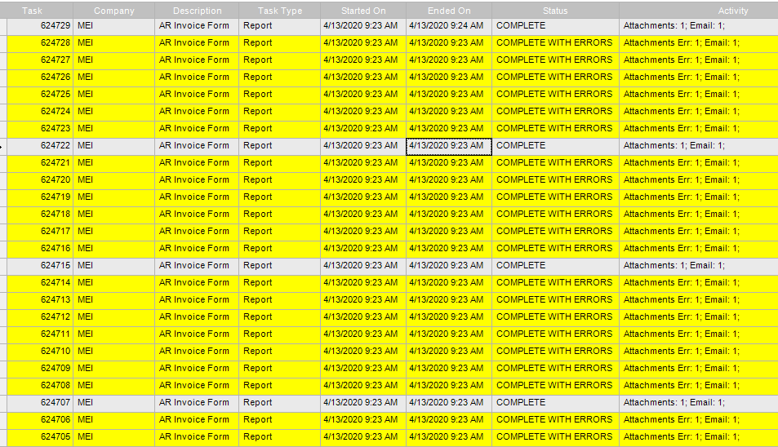Click MEI company cell in row 624723
Image resolution: width=778 pixels, height=447 pixels.
[x=113, y=128]
